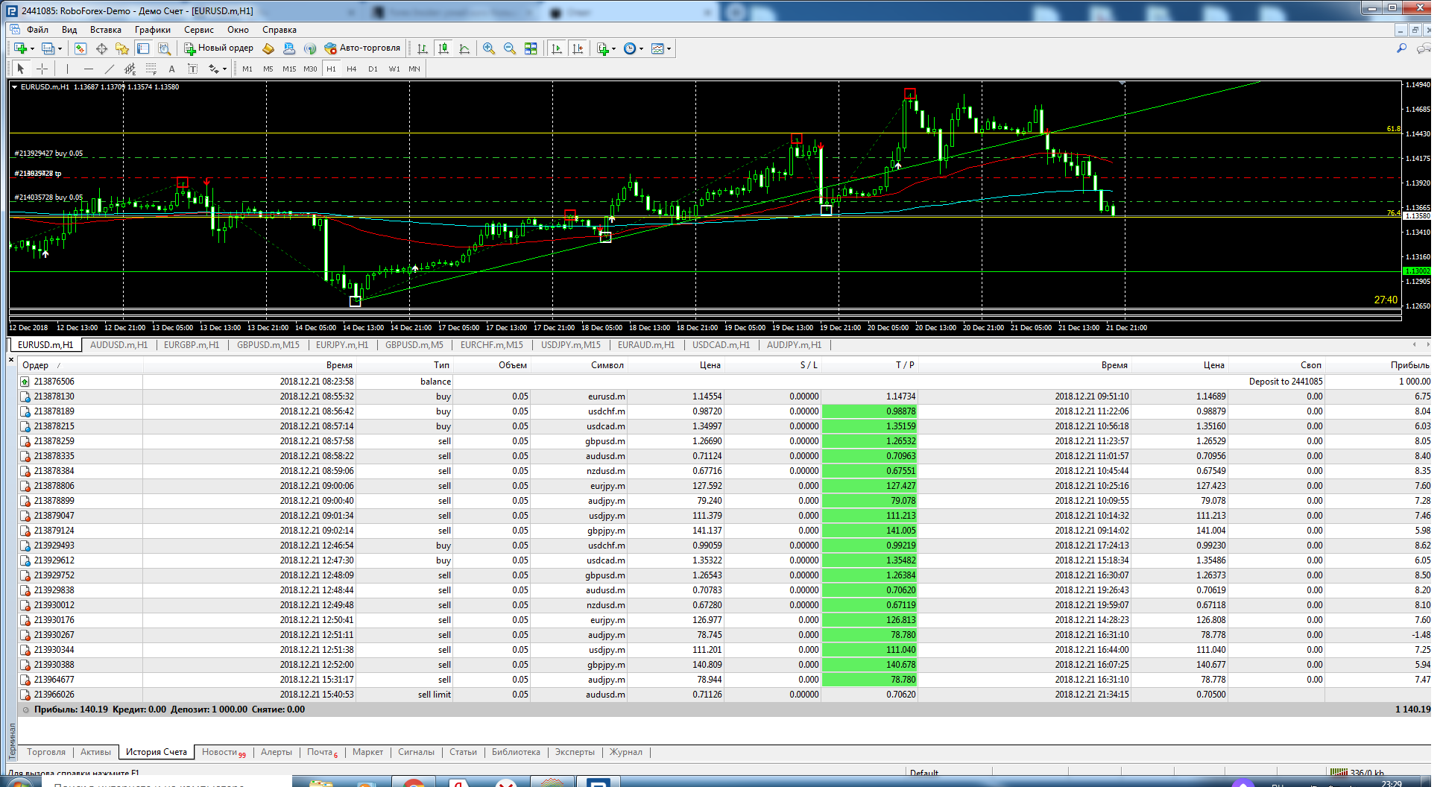
Task: Open the Сервис menu
Action: point(199,30)
